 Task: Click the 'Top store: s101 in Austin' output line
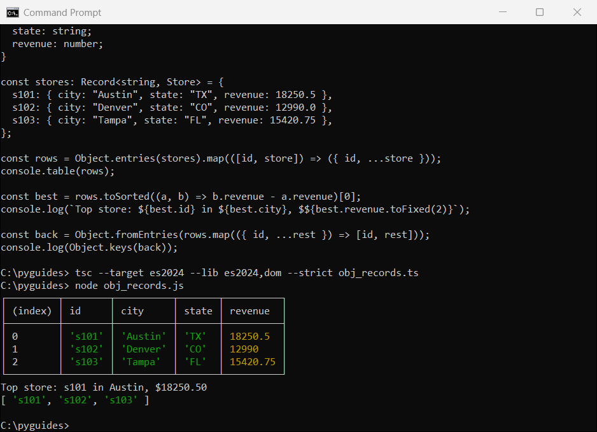point(104,387)
